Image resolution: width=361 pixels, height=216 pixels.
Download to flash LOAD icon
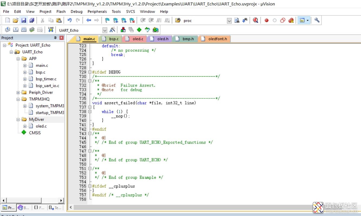click(x=51, y=30)
